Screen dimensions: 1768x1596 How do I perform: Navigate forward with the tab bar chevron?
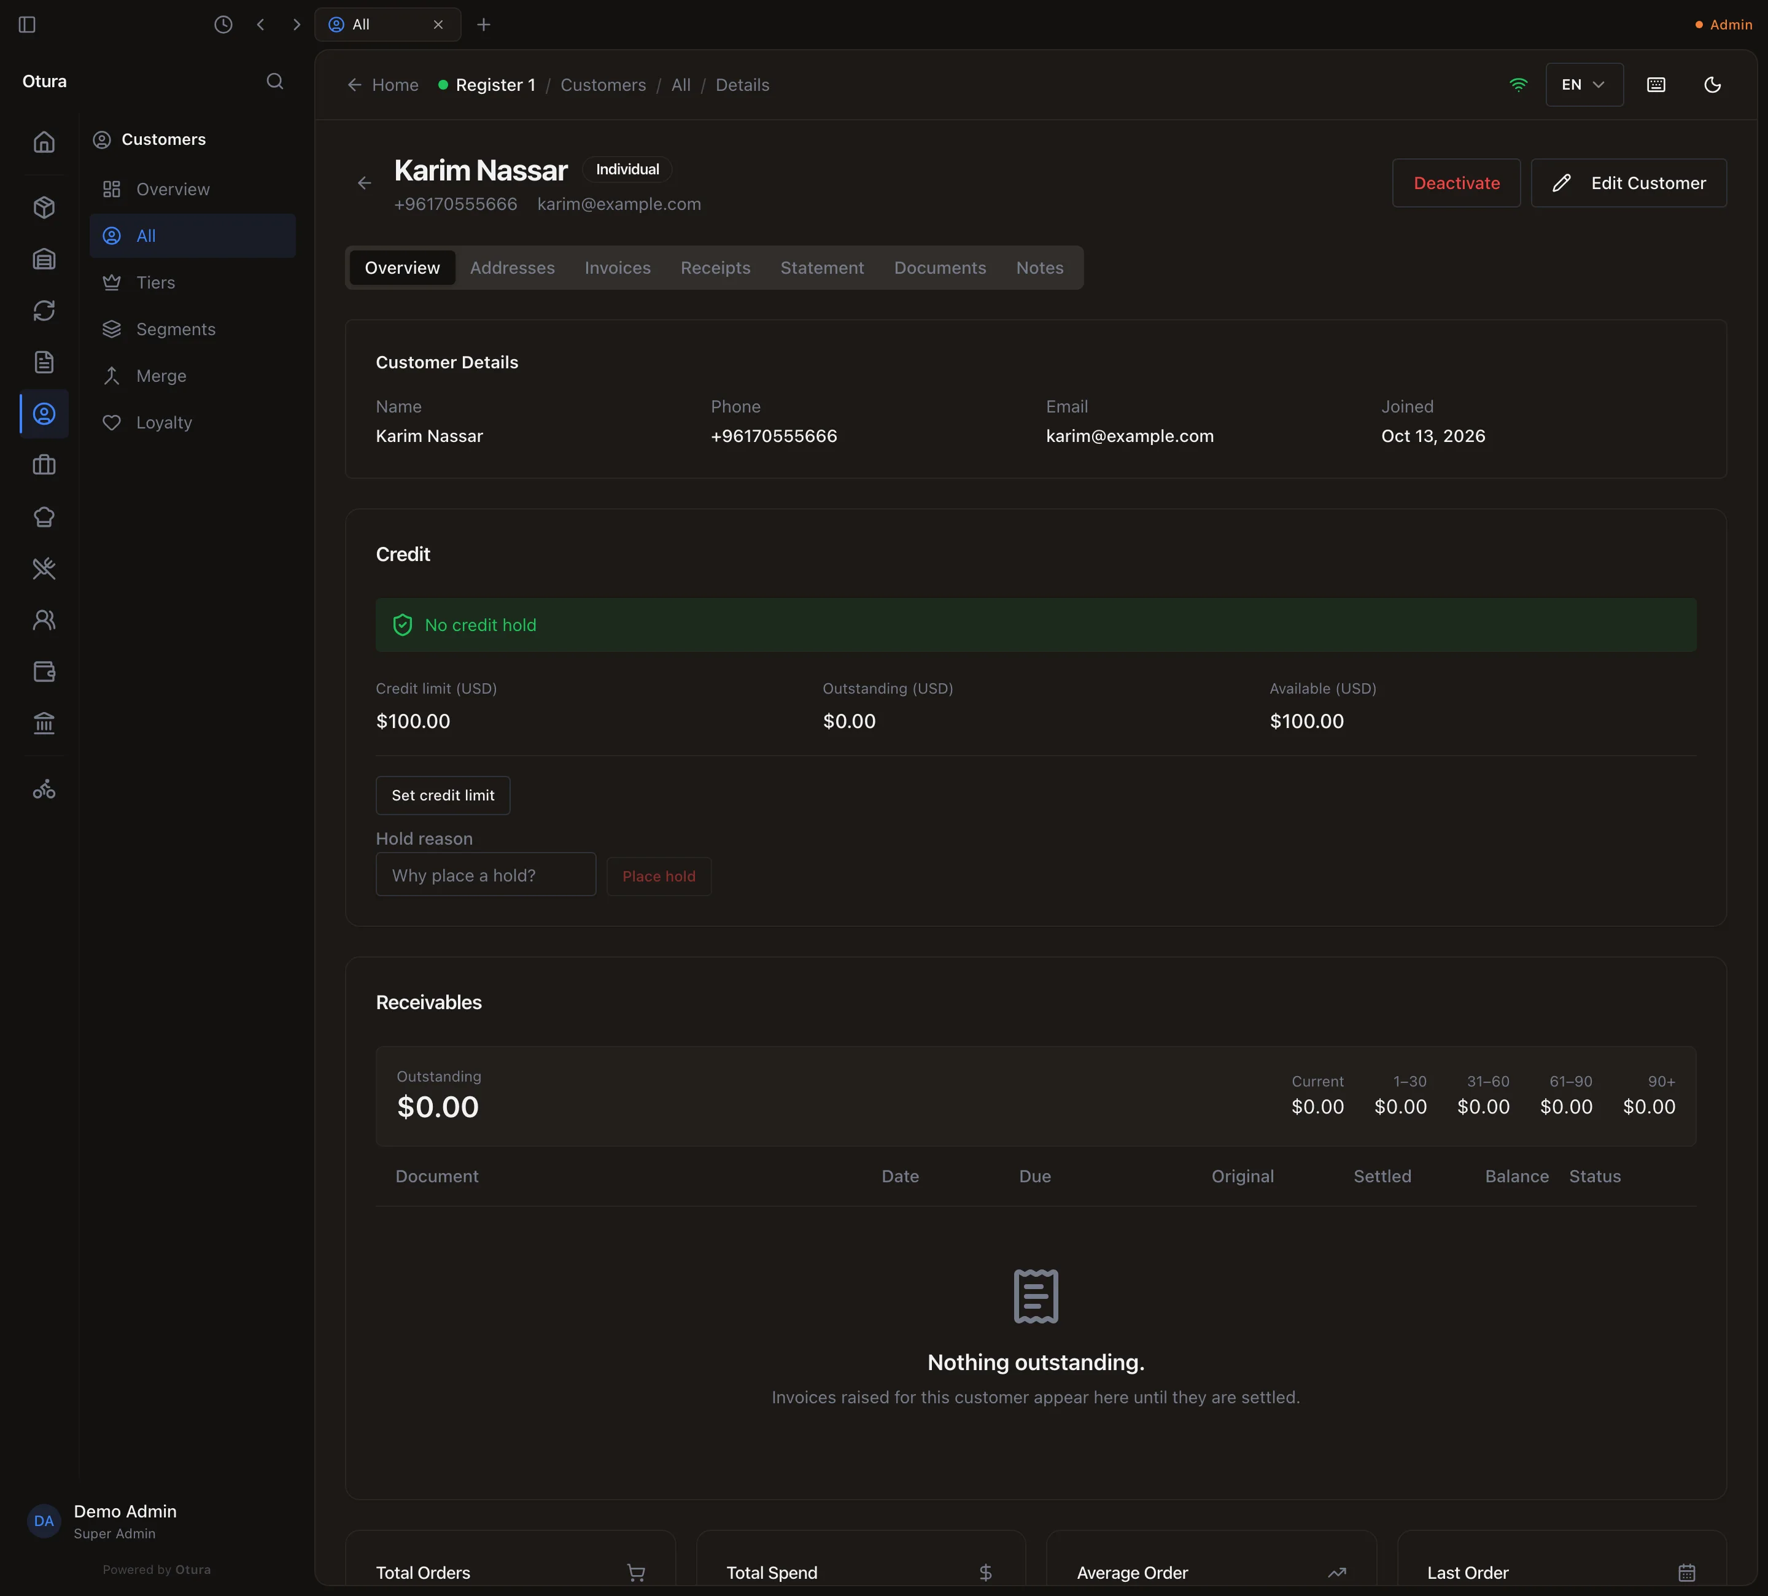[x=297, y=25]
